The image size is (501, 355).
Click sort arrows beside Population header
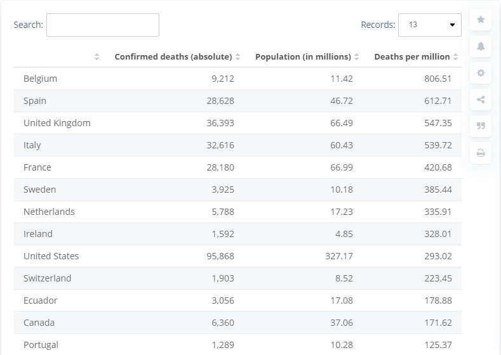[x=357, y=57]
